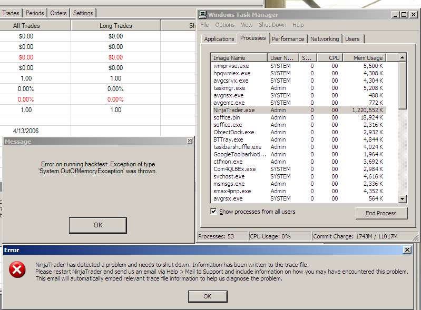
Task: Sort processes by Session ID column
Action: tap(308, 58)
